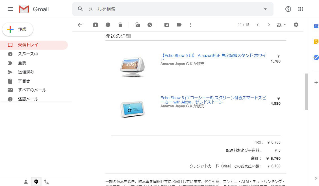Viewport: 319px width, 186px height.
Task: Open Google Tasks side panel icon
Action: click(316, 57)
